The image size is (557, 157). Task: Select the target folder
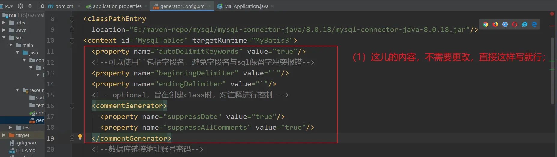pos(22,135)
